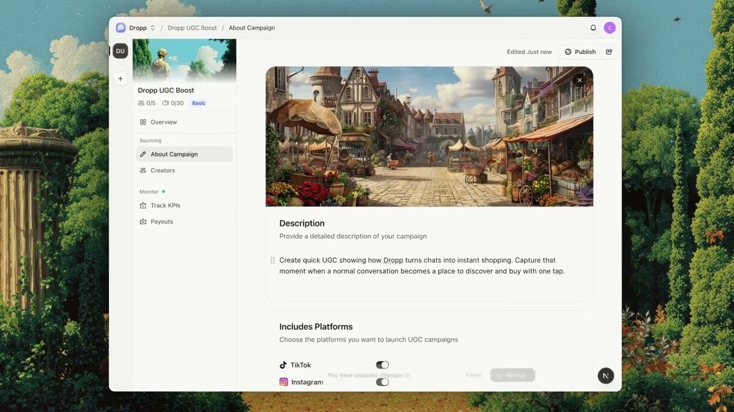The width and height of the screenshot is (734, 412).
Task: Open the Dropp workspace switcher chevrons
Action: (x=153, y=27)
